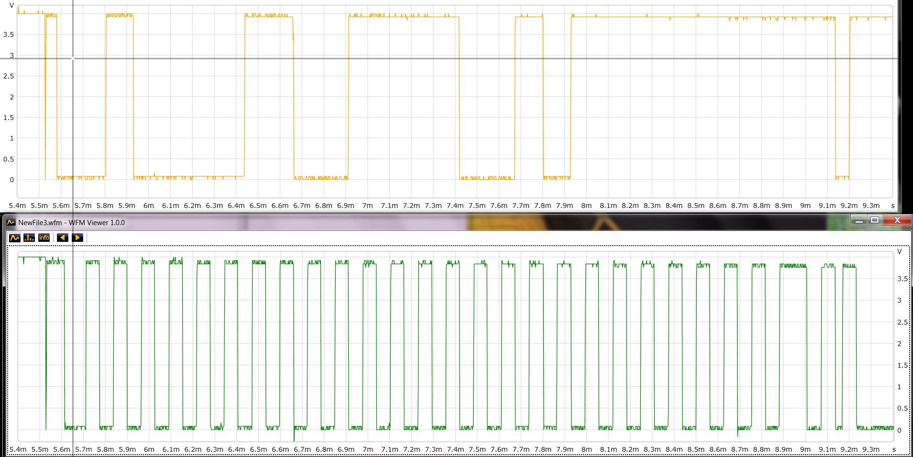
Task: Click the 3.5 voltage label on orange plot
Action: point(9,34)
